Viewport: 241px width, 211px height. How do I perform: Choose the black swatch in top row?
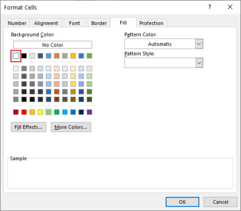click(x=24, y=56)
